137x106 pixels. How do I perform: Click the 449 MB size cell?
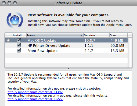point(117,40)
